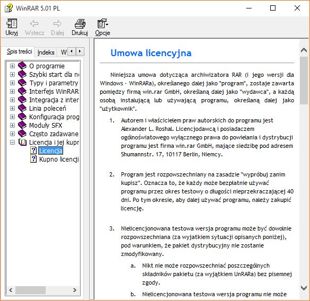Collapse the Licencja i jej kupno node
Screen dimensions: 310x301
tap(12, 143)
